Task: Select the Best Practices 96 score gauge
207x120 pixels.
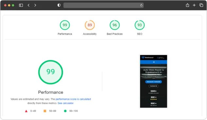Action: point(115,25)
